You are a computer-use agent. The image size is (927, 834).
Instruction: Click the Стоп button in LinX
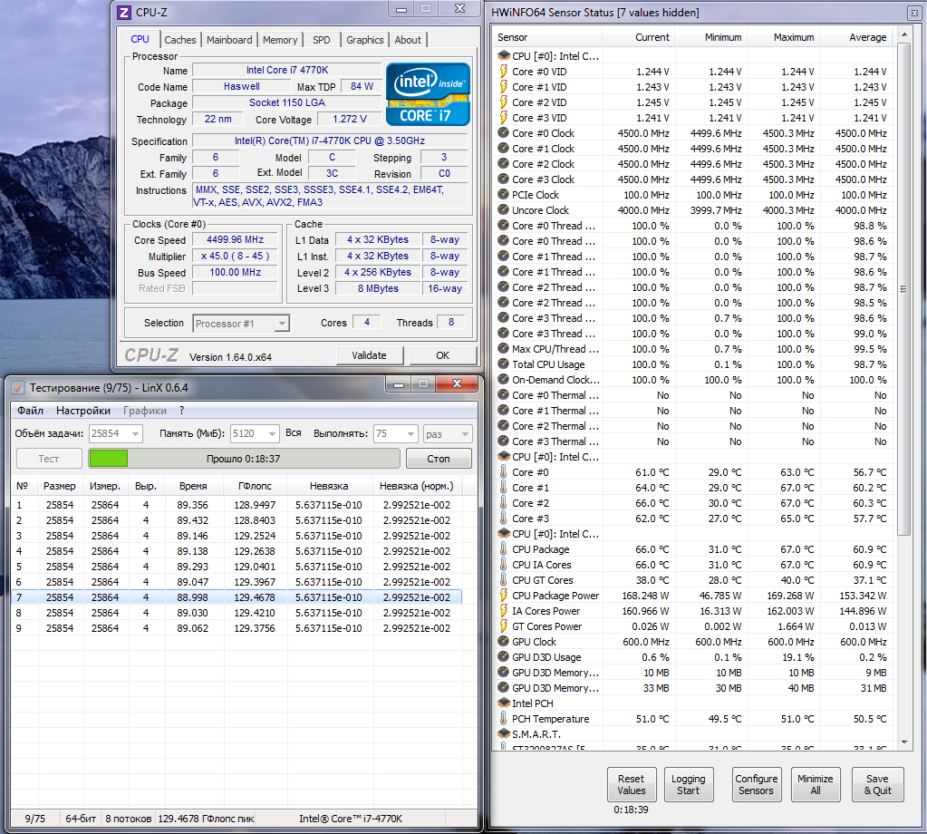pos(438,459)
